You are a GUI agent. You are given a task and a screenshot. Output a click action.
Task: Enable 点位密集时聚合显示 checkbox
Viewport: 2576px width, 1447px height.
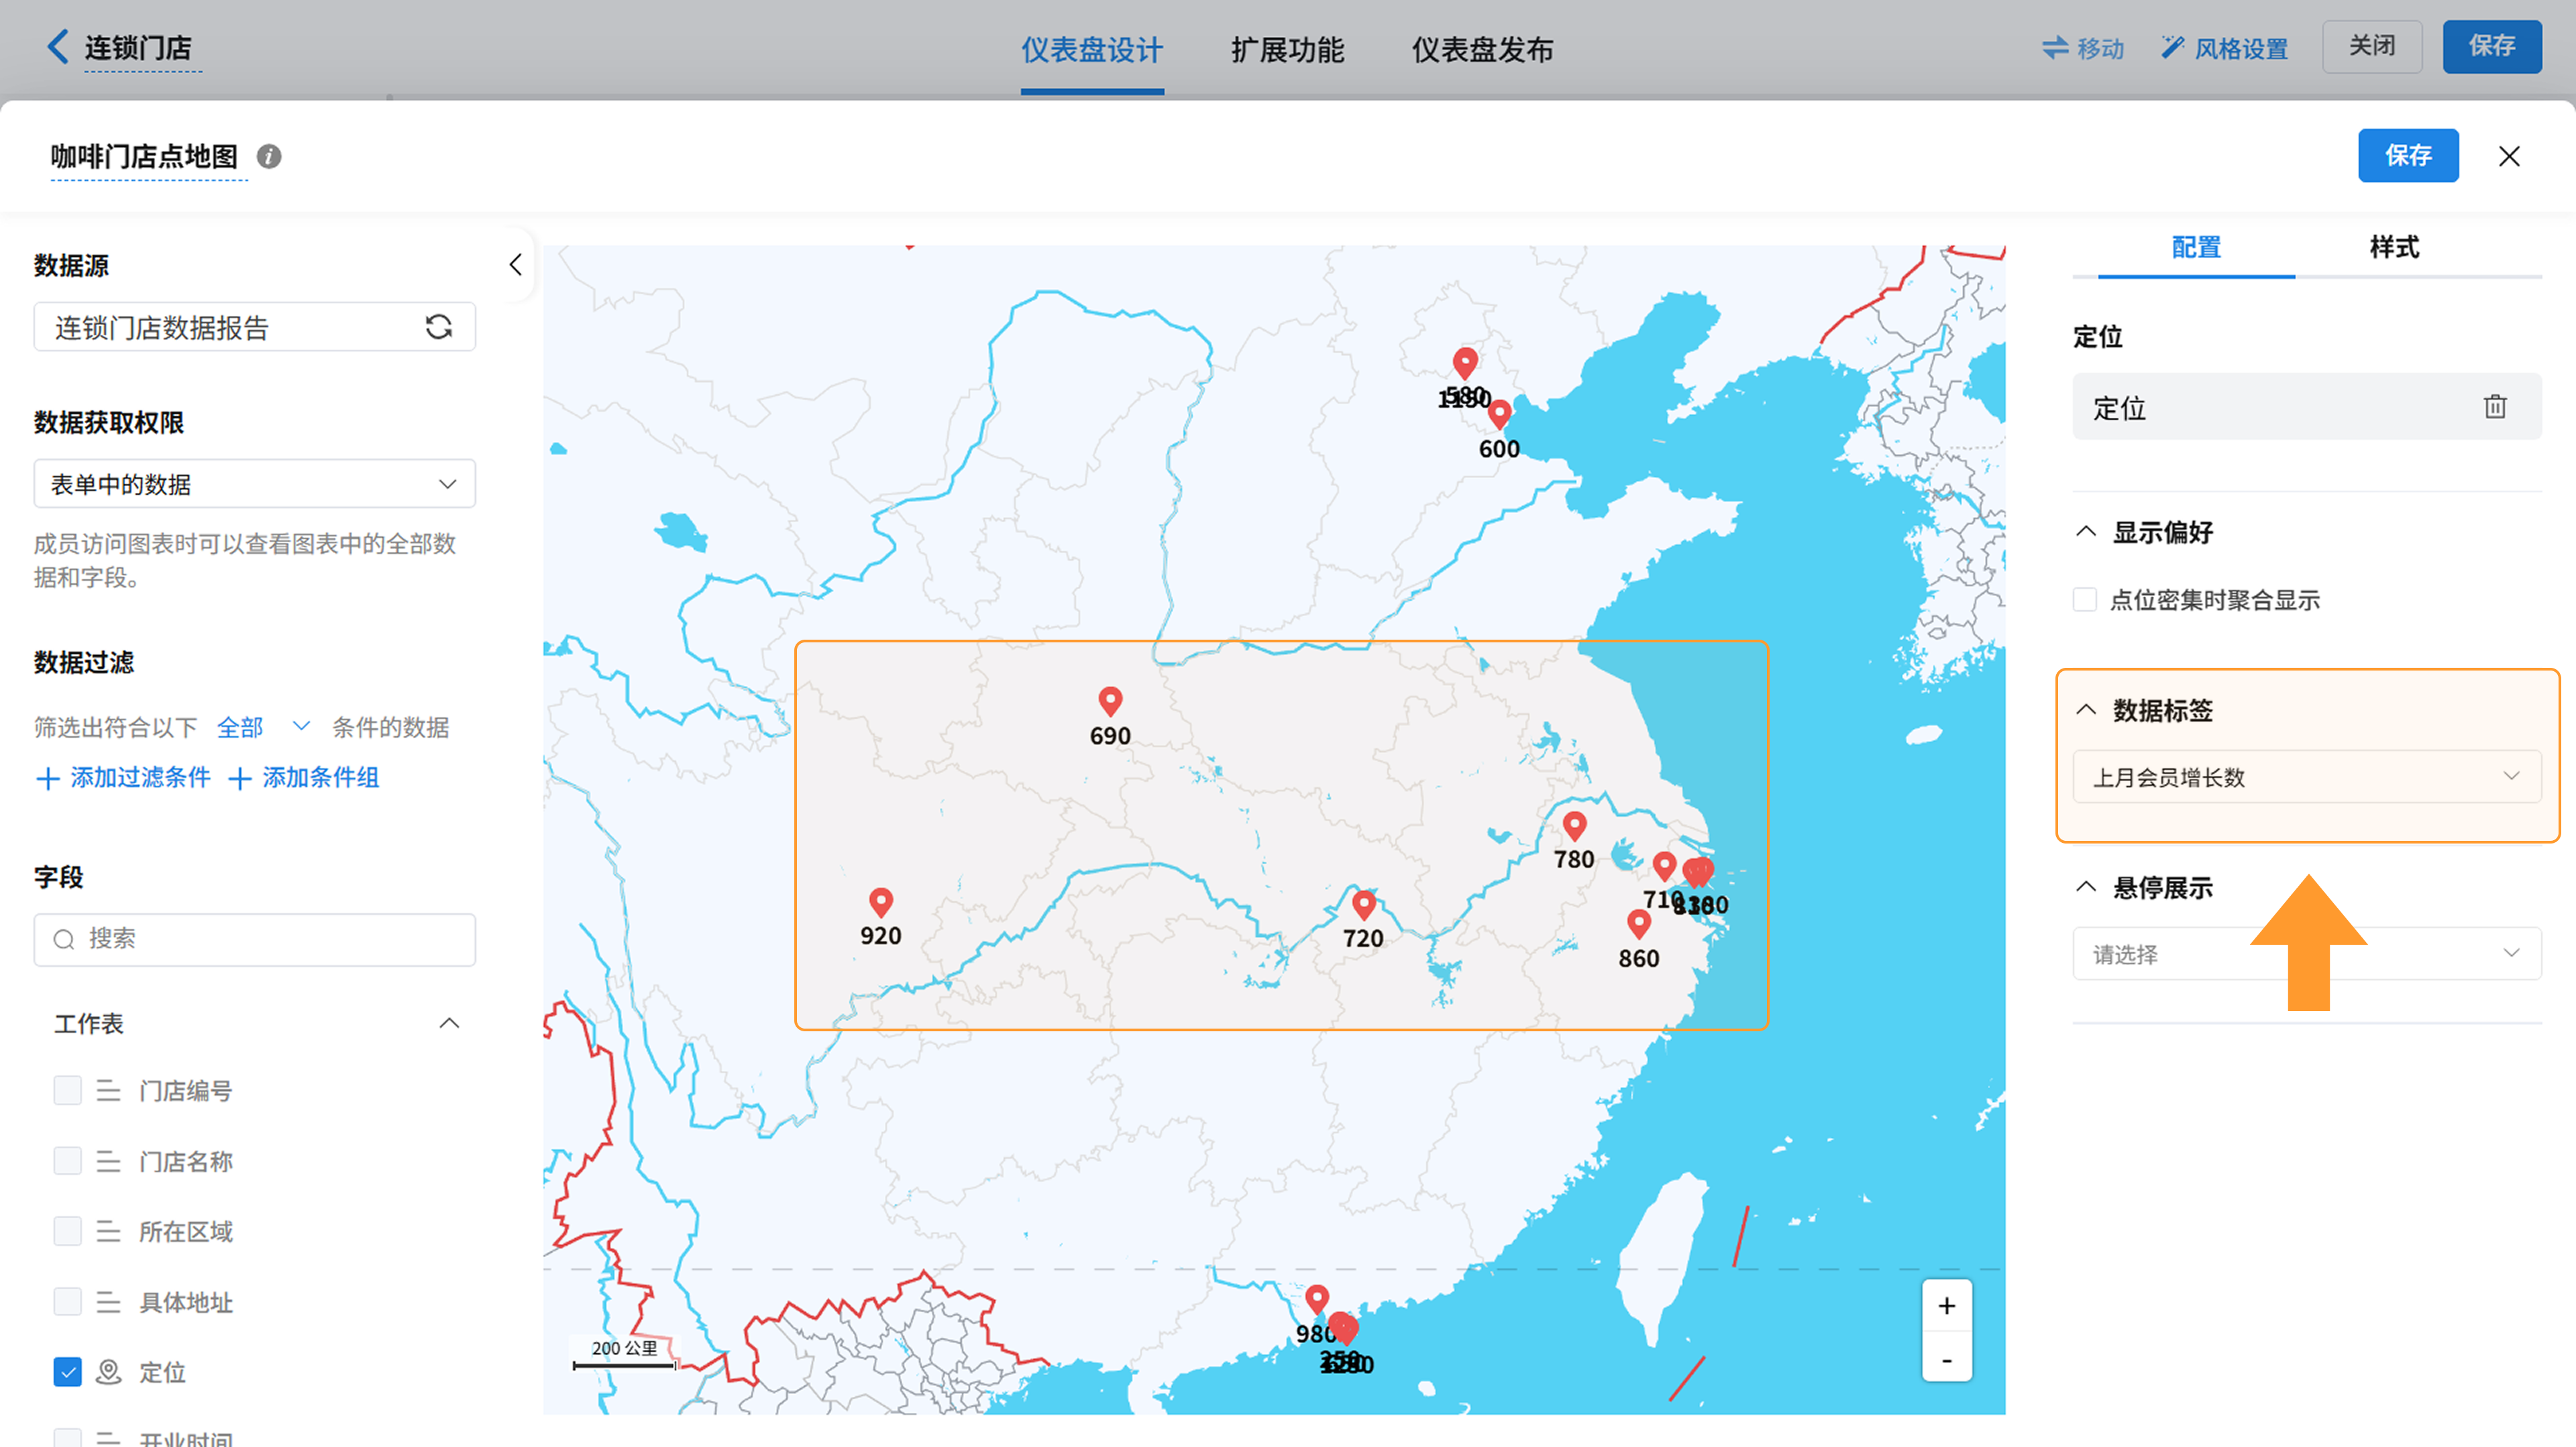(2085, 599)
